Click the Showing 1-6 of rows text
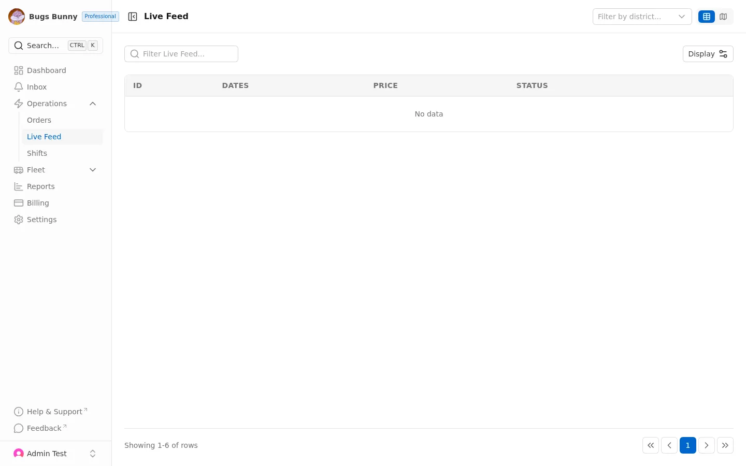746x466 pixels. tap(161, 445)
